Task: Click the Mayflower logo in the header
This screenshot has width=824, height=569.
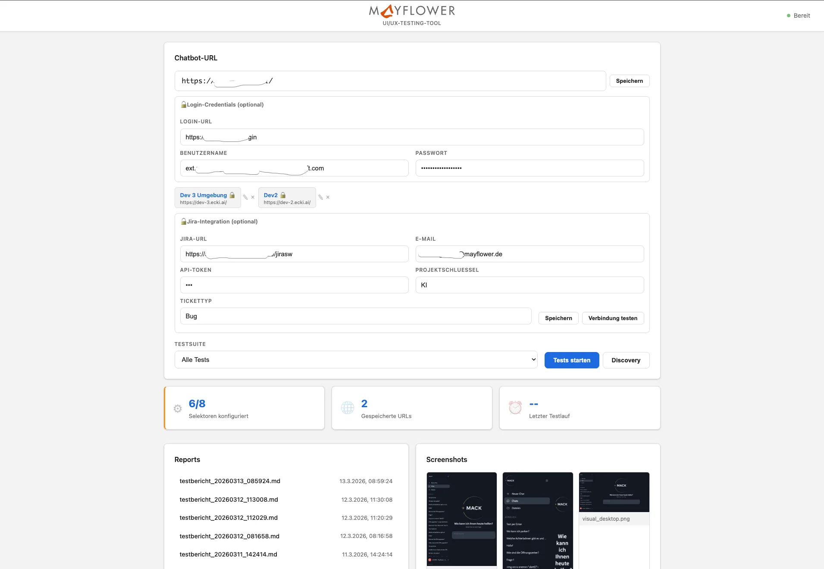Action: point(412,11)
